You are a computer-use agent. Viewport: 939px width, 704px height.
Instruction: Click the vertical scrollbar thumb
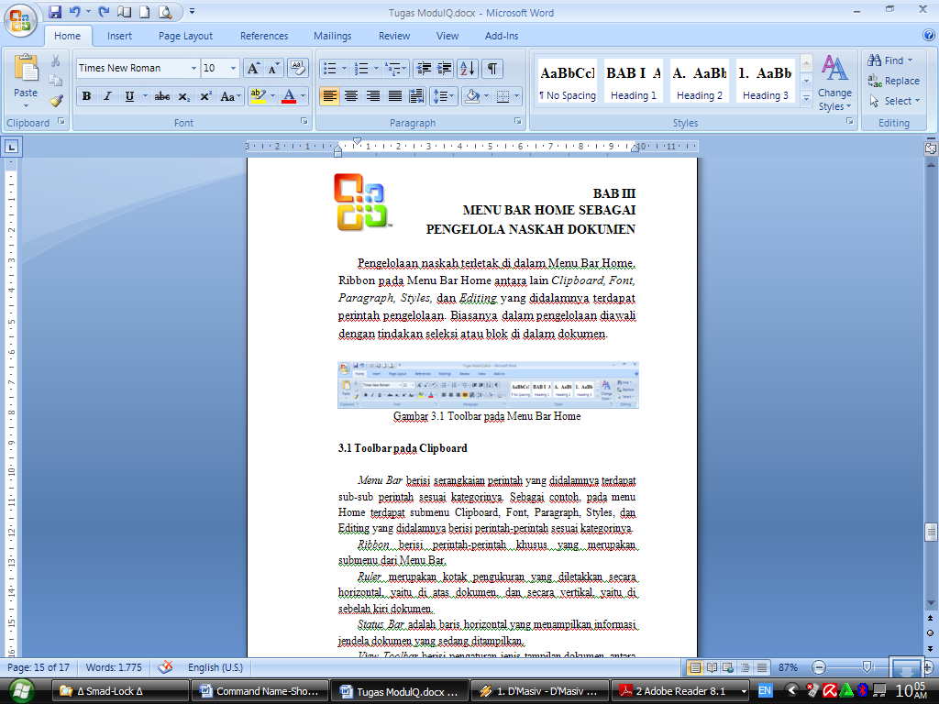[x=931, y=532]
